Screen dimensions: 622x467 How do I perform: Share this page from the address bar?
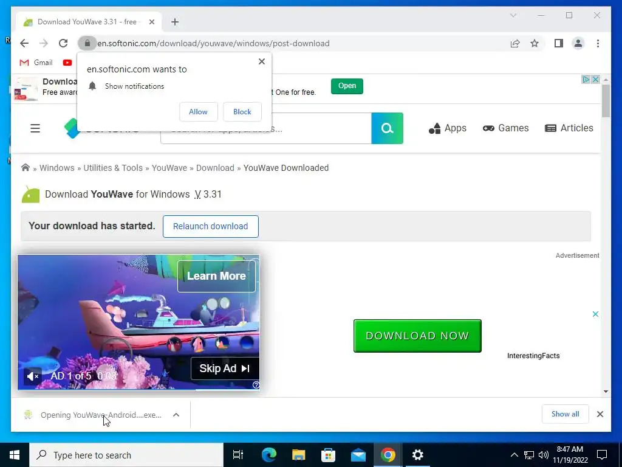point(515,43)
